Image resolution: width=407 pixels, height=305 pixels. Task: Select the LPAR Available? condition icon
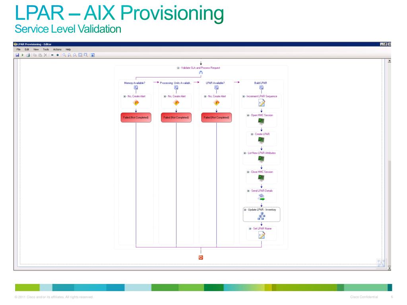(x=216, y=88)
